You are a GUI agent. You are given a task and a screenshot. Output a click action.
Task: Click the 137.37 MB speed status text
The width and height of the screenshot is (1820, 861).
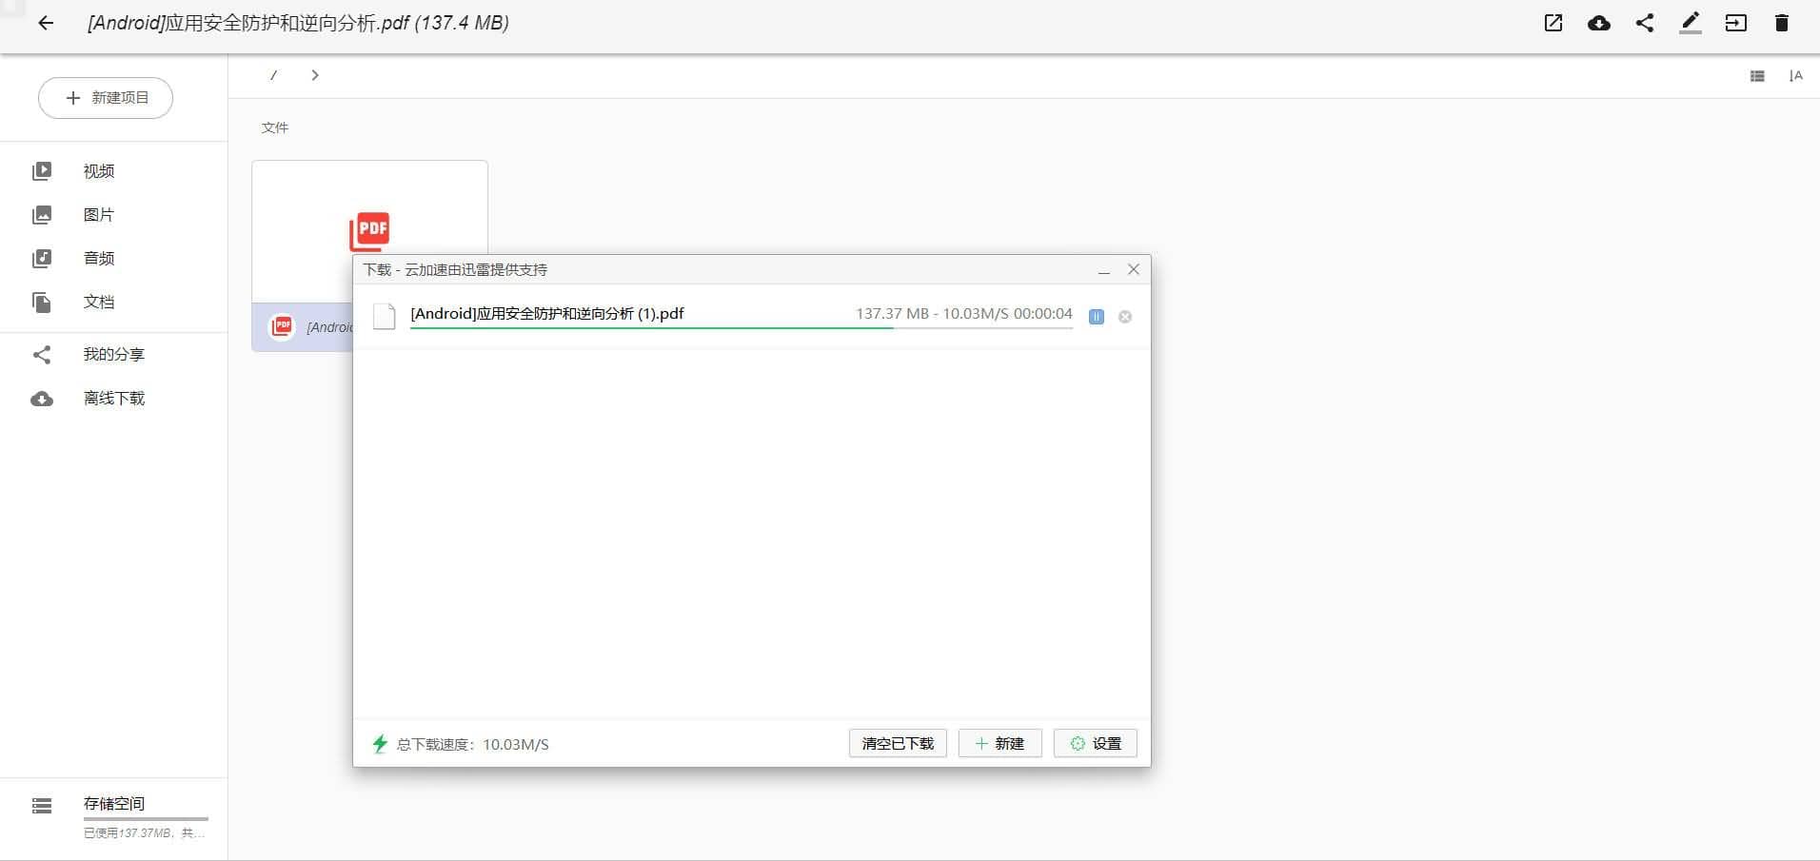(963, 313)
